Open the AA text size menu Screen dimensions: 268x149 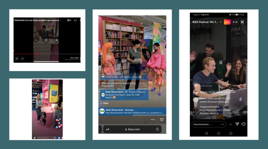pyautogui.click(x=108, y=129)
